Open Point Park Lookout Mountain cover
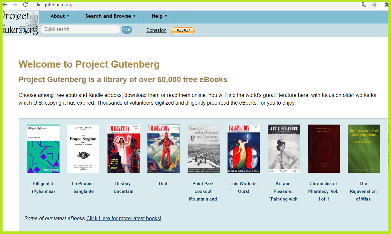The width and height of the screenshot is (391, 234). tap(204, 149)
